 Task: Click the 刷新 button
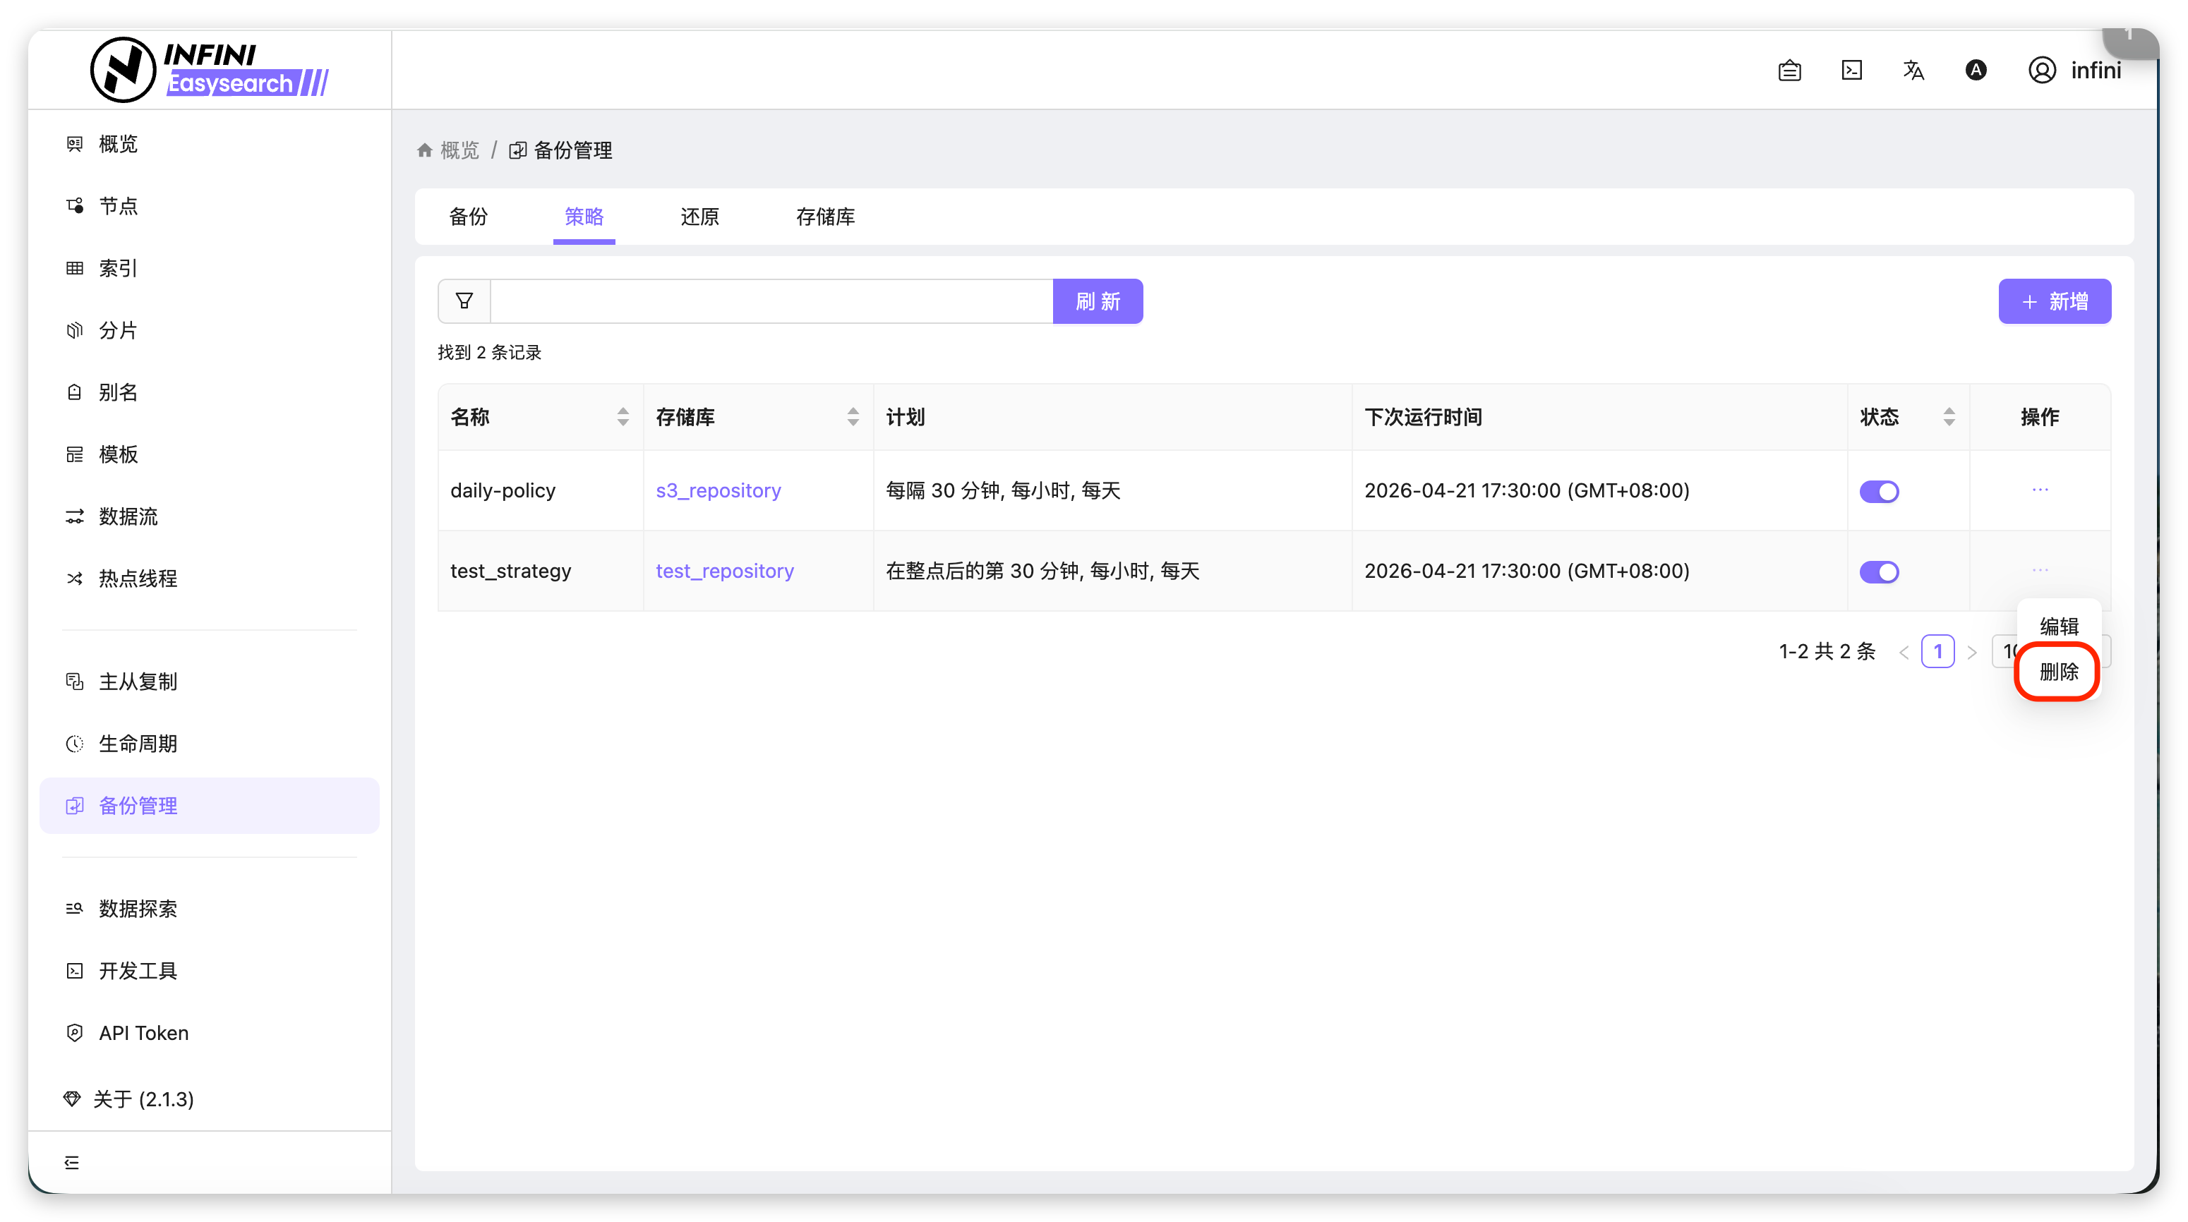click(x=1098, y=301)
